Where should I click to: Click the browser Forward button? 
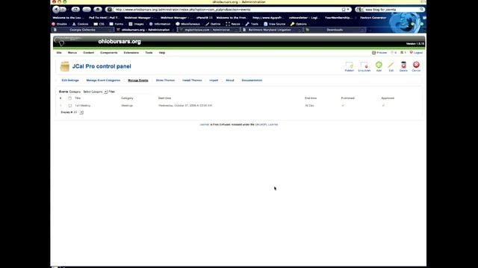[63, 10]
